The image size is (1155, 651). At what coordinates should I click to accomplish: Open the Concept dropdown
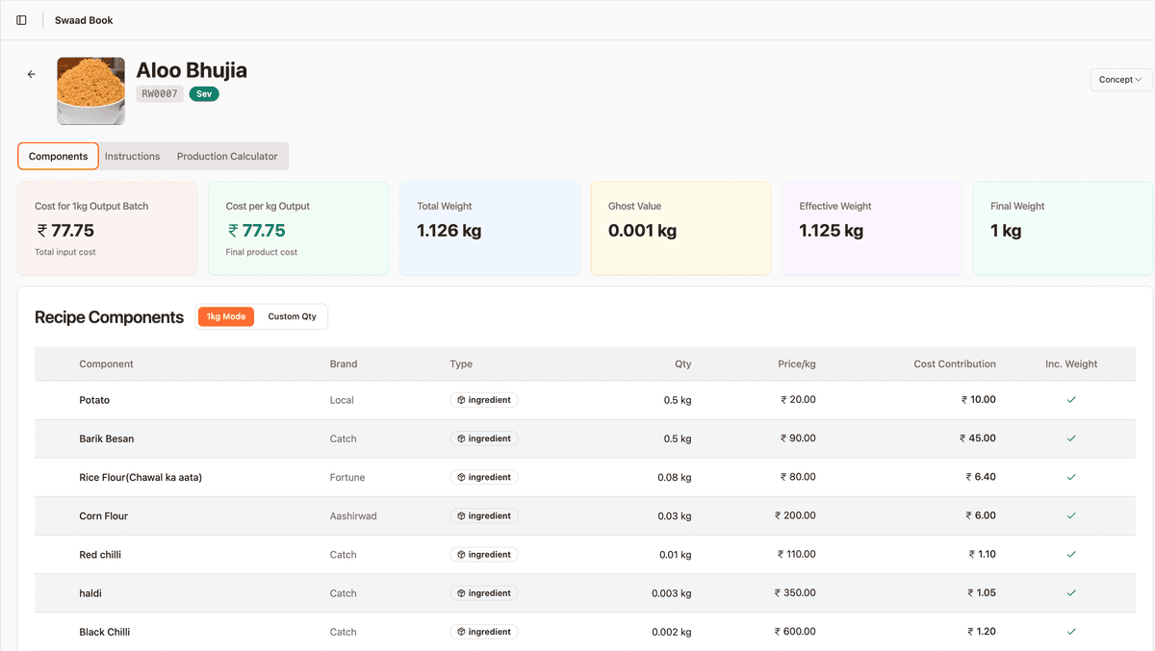[1120, 80]
